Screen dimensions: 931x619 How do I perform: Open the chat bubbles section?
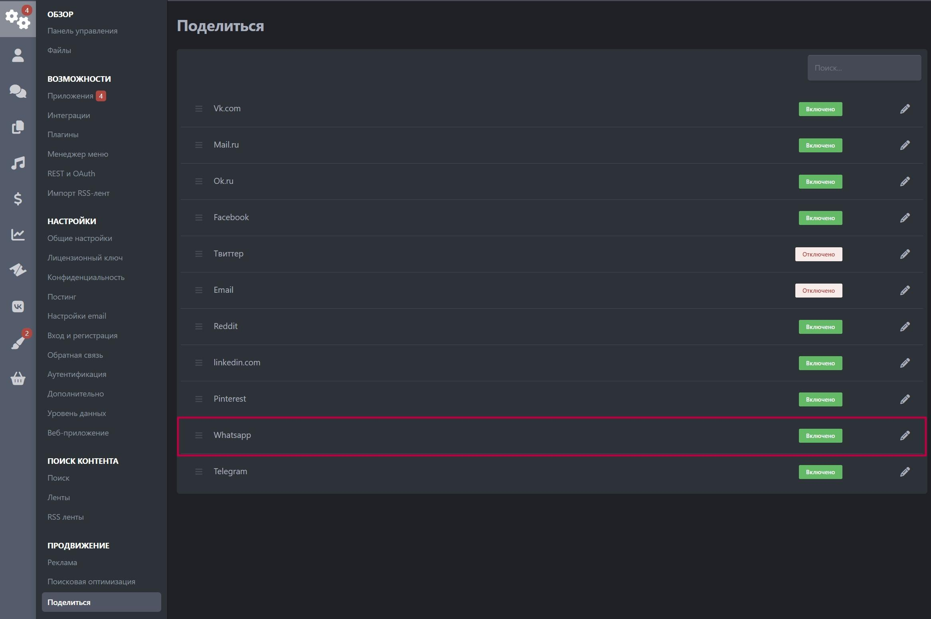[18, 91]
